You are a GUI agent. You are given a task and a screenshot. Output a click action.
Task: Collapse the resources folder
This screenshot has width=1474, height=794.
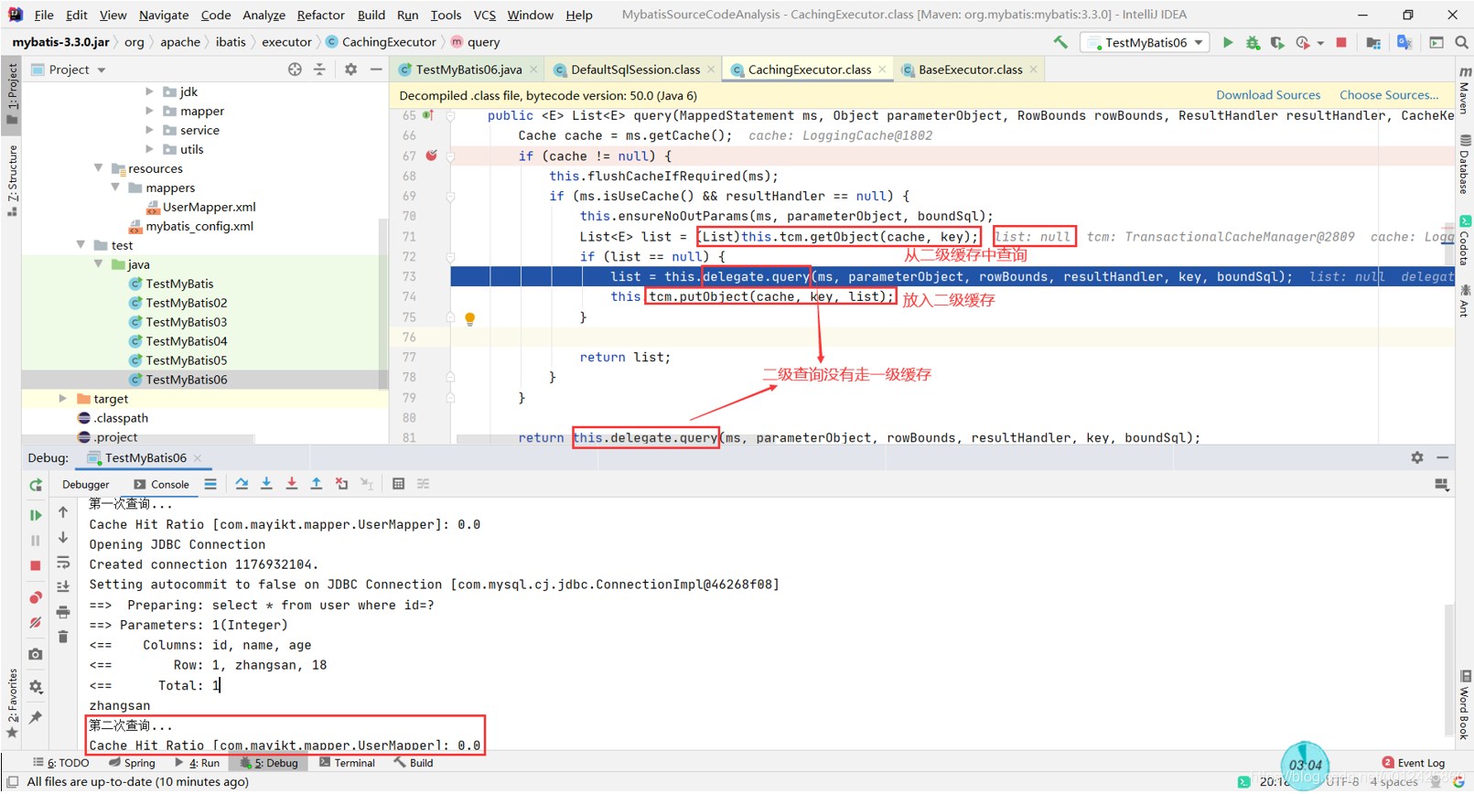98,168
